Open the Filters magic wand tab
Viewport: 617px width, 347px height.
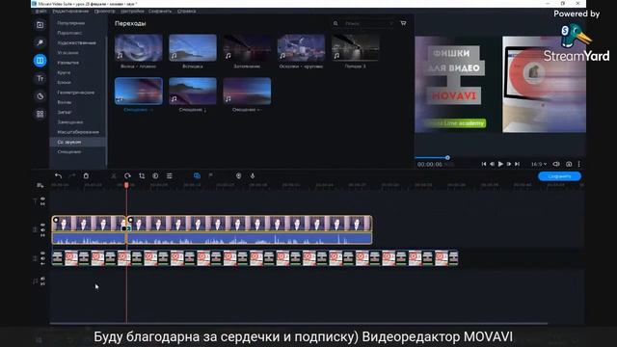(x=40, y=42)
